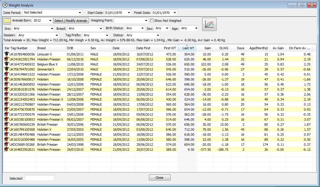Click cow icon for UK201484700488
The height and width of the screenshot is (187, 320).
point(7,134)
